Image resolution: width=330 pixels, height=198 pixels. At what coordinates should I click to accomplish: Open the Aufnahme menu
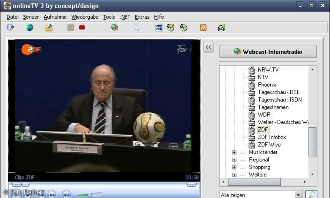55,17
